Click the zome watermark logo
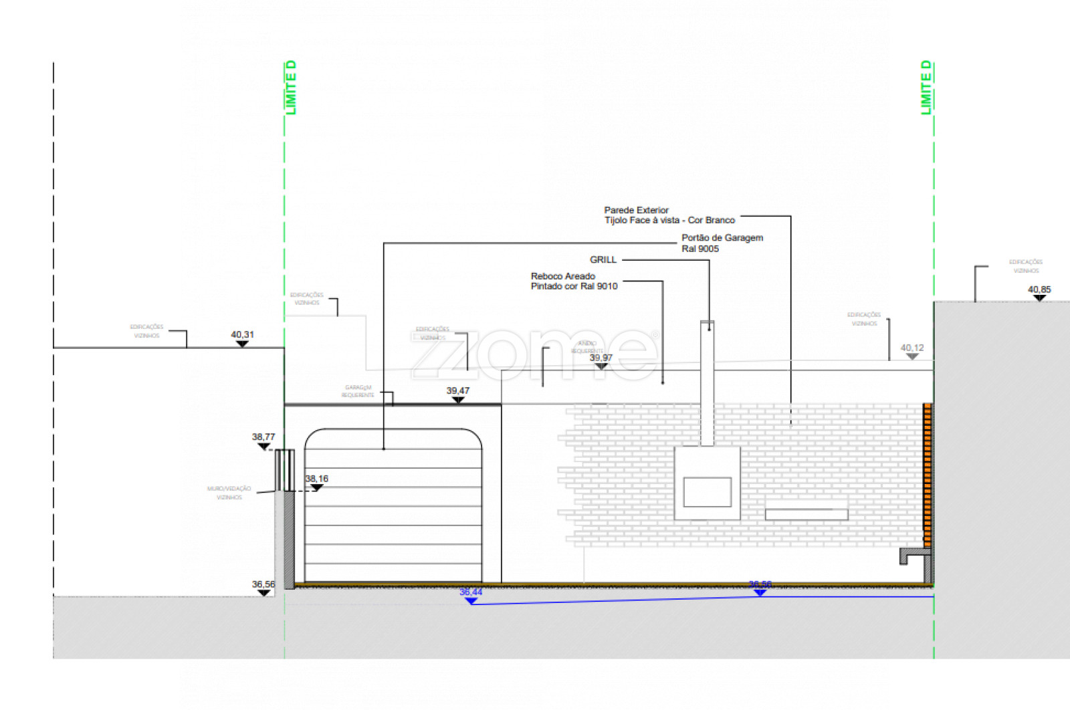1070x710 pixels. (535, 354)
